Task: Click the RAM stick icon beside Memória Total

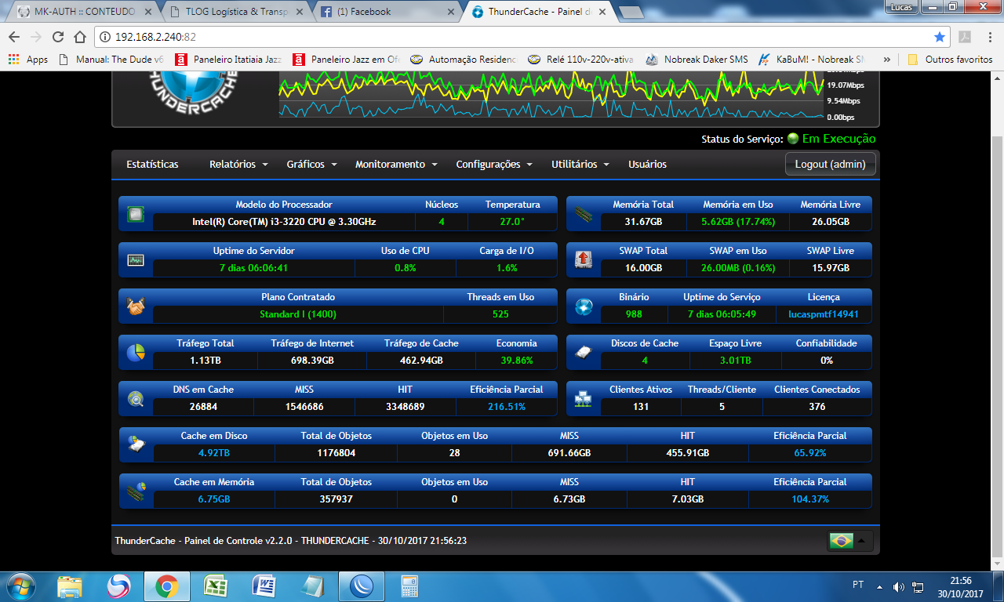Action: (584, 214)
